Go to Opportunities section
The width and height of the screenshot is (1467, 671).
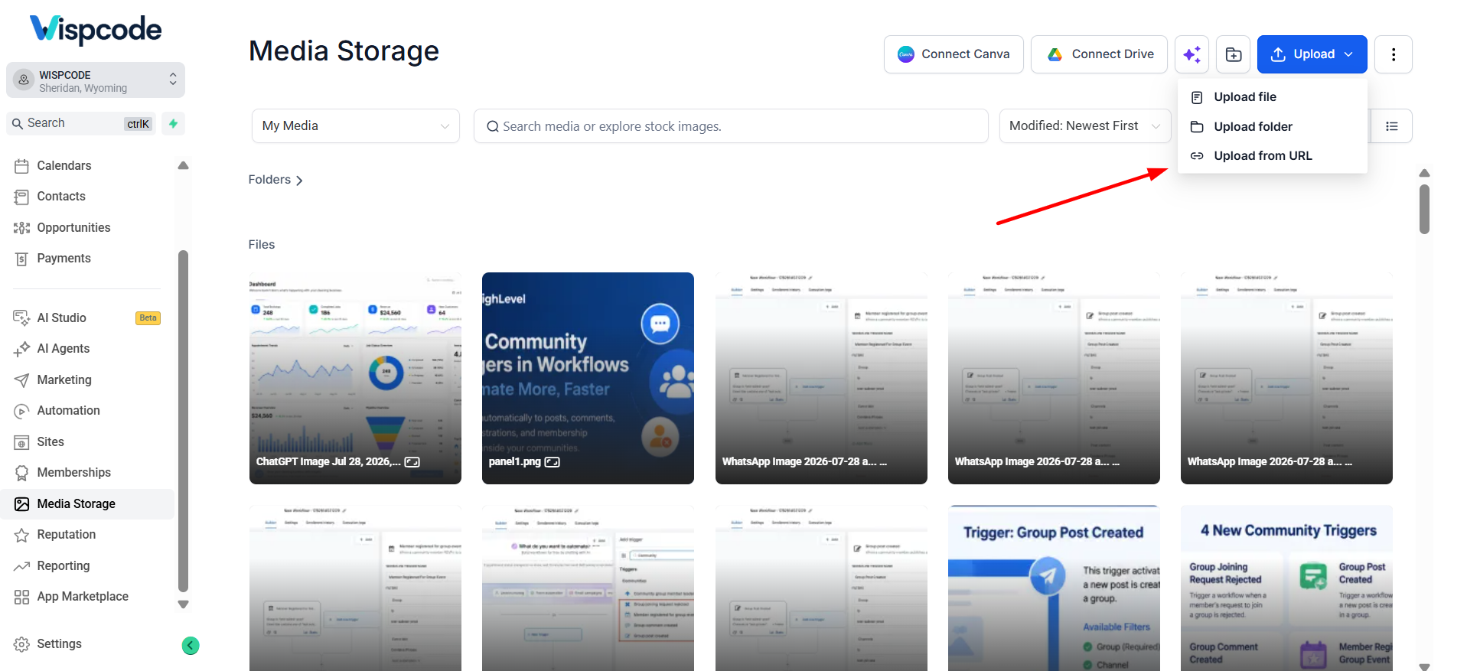(x=73, y=228)
